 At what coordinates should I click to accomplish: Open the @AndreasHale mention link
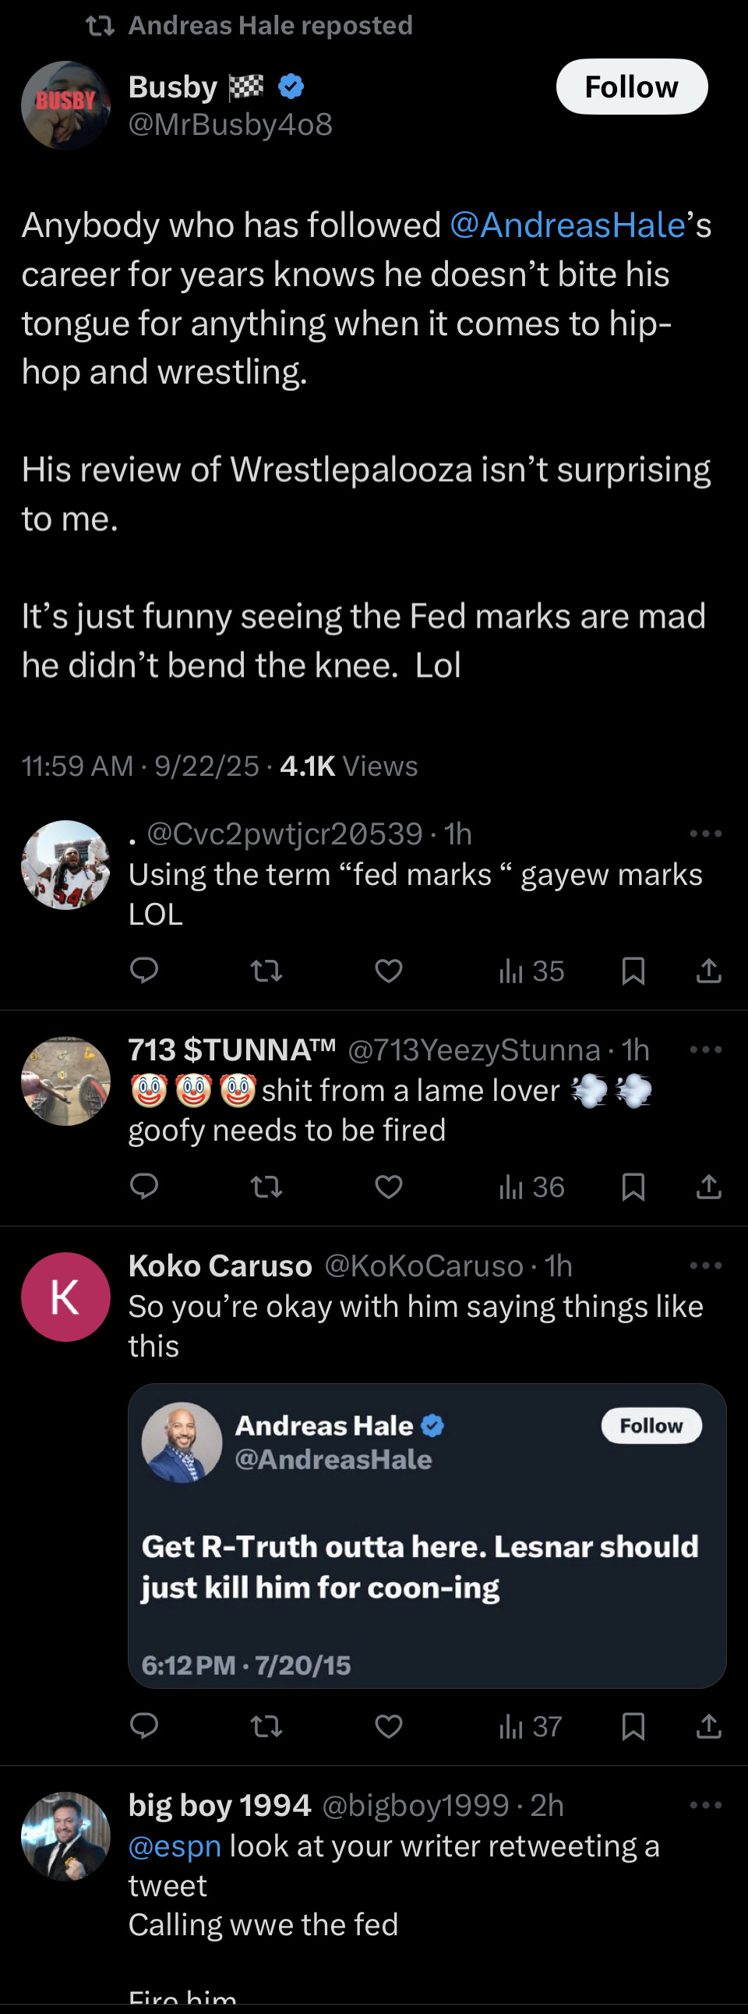(567, 225)
